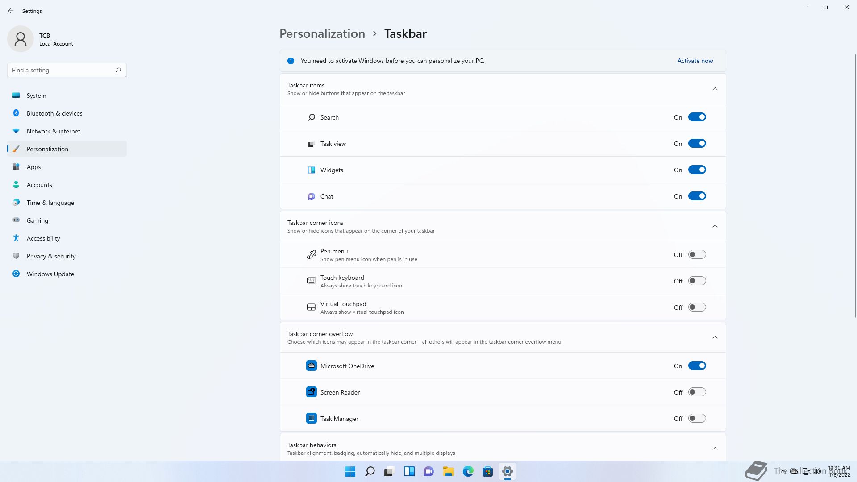Open Bluetooth & devices settings
The image size is (857, 482).
(x=67, y=113)
